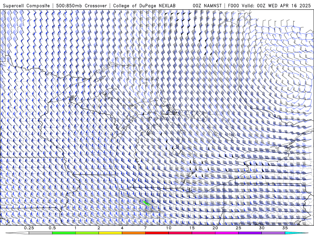This screenshot has width=314, height=235.
Task: Click the legend value 10
Action: 169,228
